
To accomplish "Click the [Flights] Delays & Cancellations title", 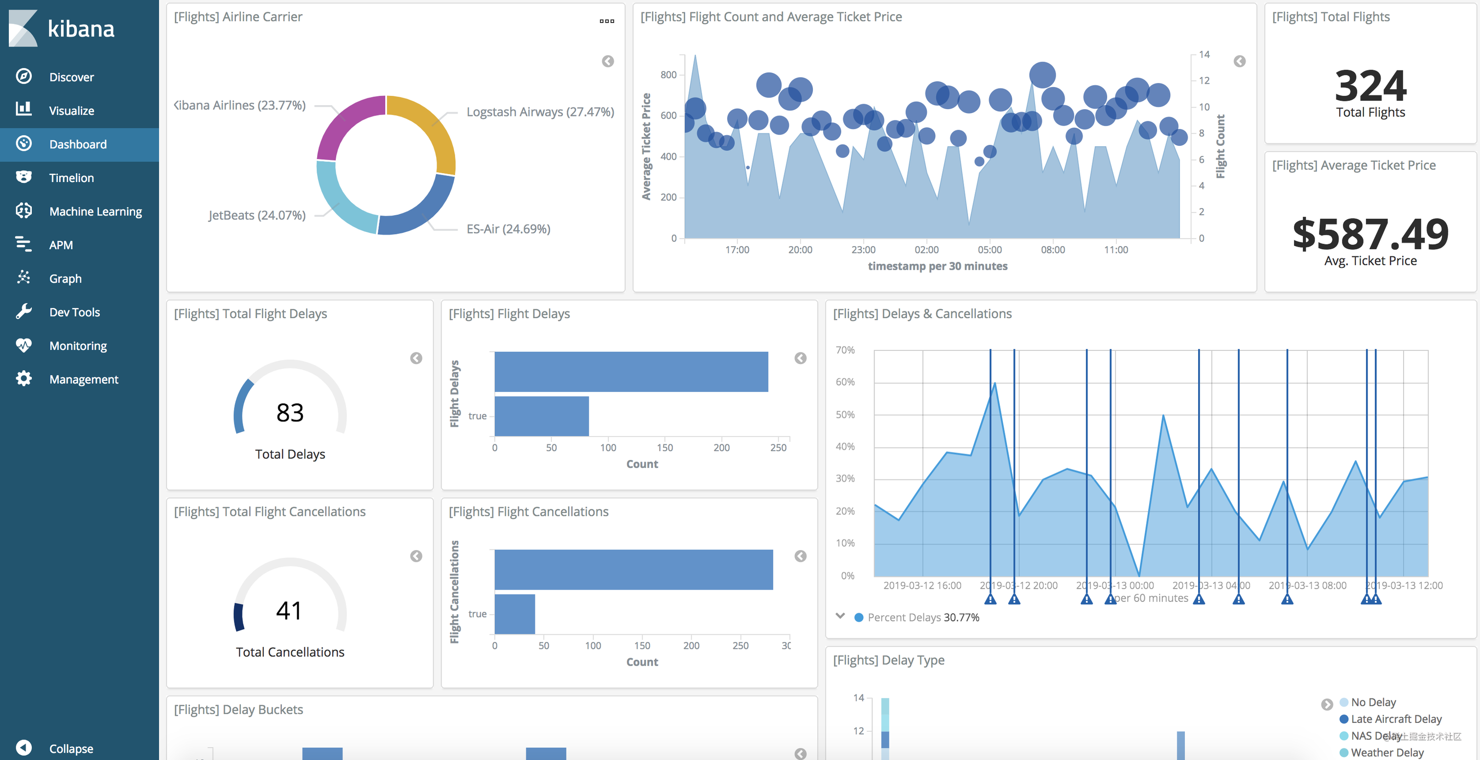I will click(x=922, y=314).
